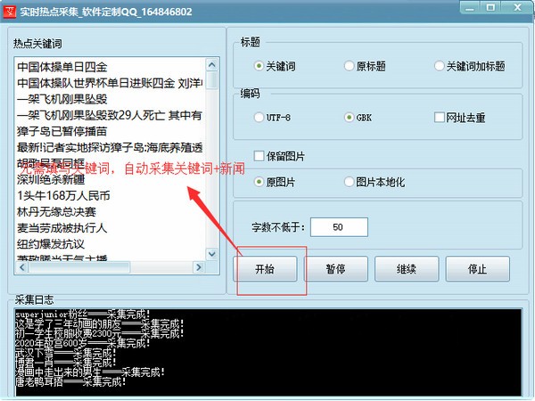The width and height of the screenshot is (535, 401).
Task: Select GBK encoding radio button
Action: (x=349, y=117)
